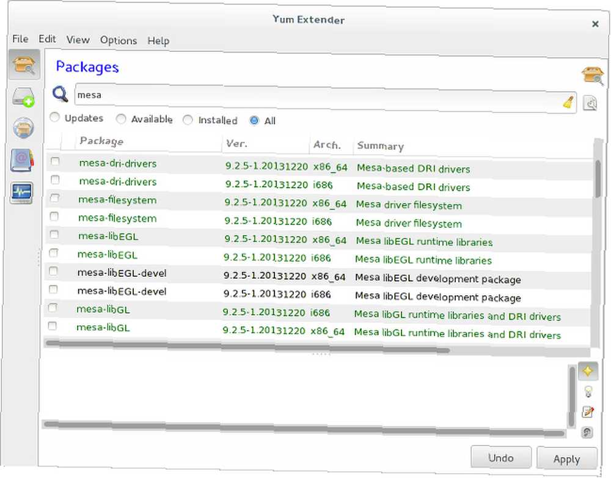
Task: Open the View menu
Action: point(78,40)
